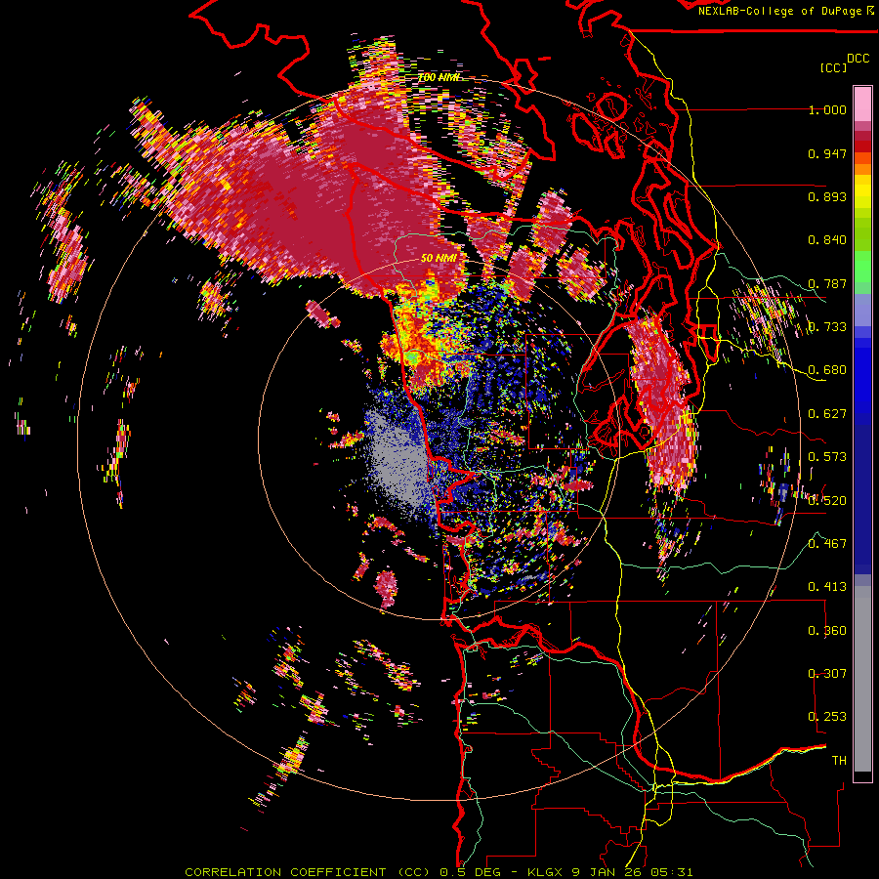Click the 0.360 scale value
879x879 pixels.
[x=827, y=631]
